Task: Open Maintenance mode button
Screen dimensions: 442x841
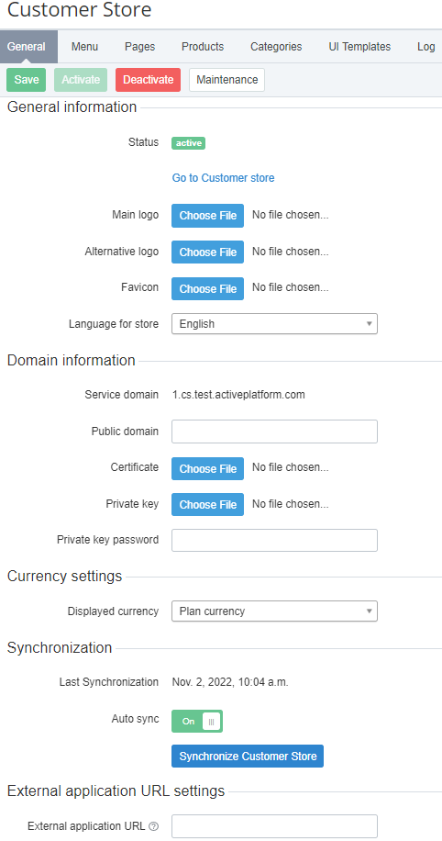Action: [227, 80]
